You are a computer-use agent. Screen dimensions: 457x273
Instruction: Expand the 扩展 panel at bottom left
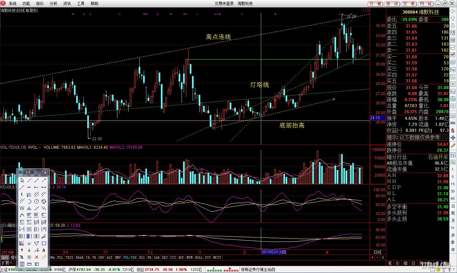pos(7,263)
